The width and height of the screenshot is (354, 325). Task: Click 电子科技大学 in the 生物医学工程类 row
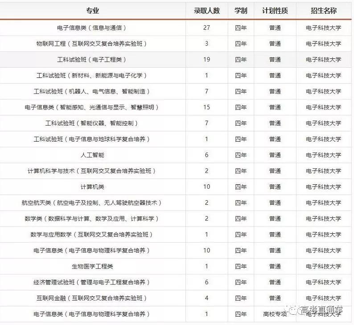pos(324,266)
